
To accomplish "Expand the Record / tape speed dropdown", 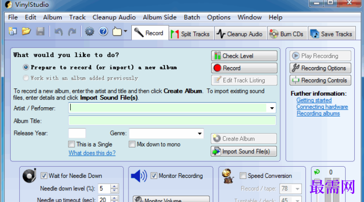I will (297, 189).
